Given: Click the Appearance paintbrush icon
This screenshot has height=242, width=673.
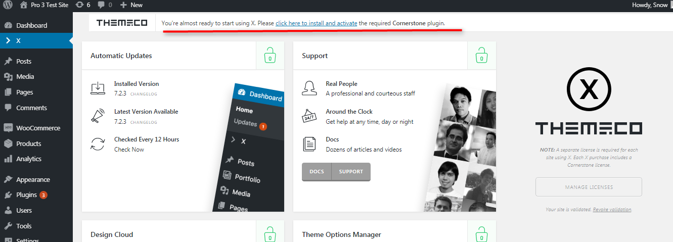Looking at the screenshot, I should 8,180.
